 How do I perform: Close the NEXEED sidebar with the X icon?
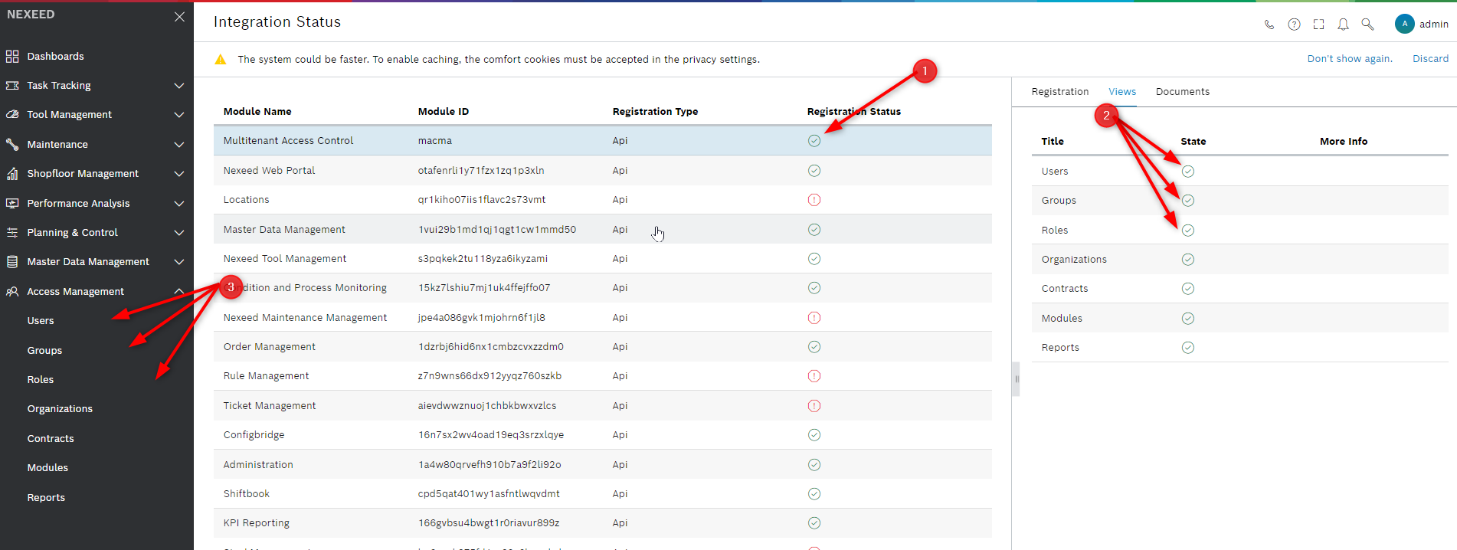click(179, 16)
